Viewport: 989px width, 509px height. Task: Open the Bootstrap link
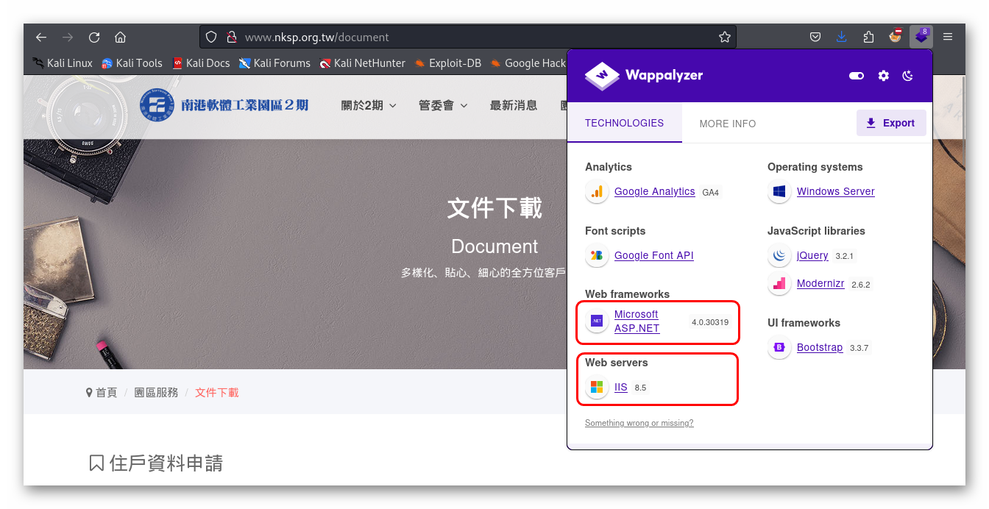point(820,347)
